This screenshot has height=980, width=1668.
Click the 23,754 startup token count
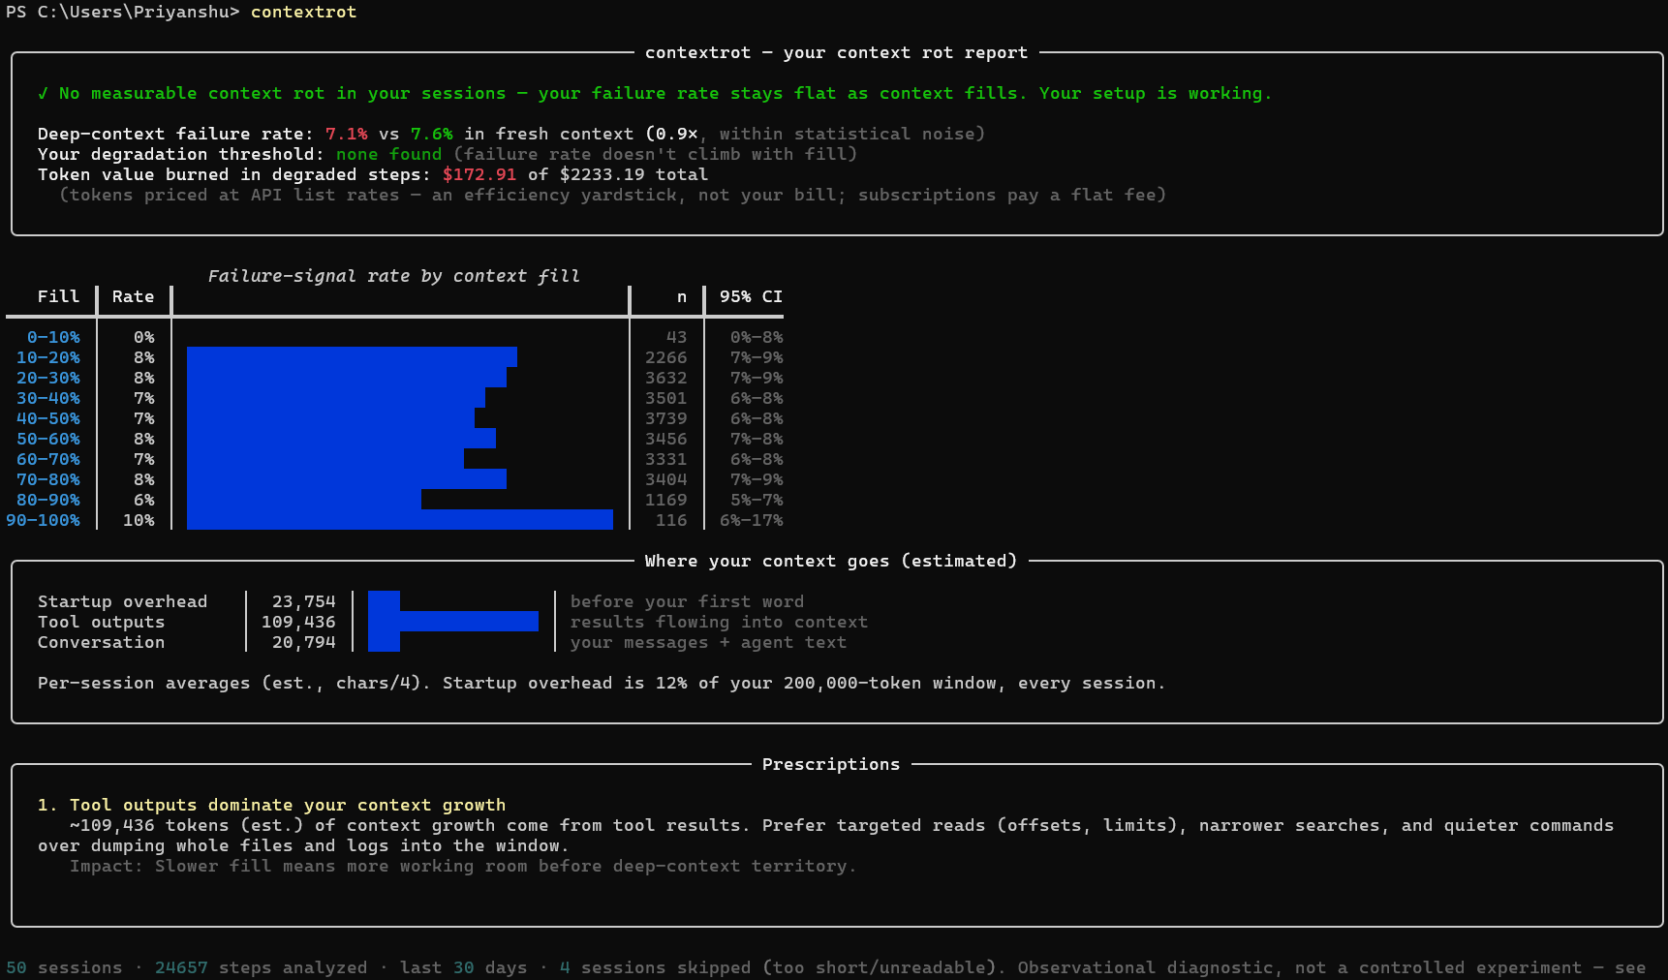304,601
